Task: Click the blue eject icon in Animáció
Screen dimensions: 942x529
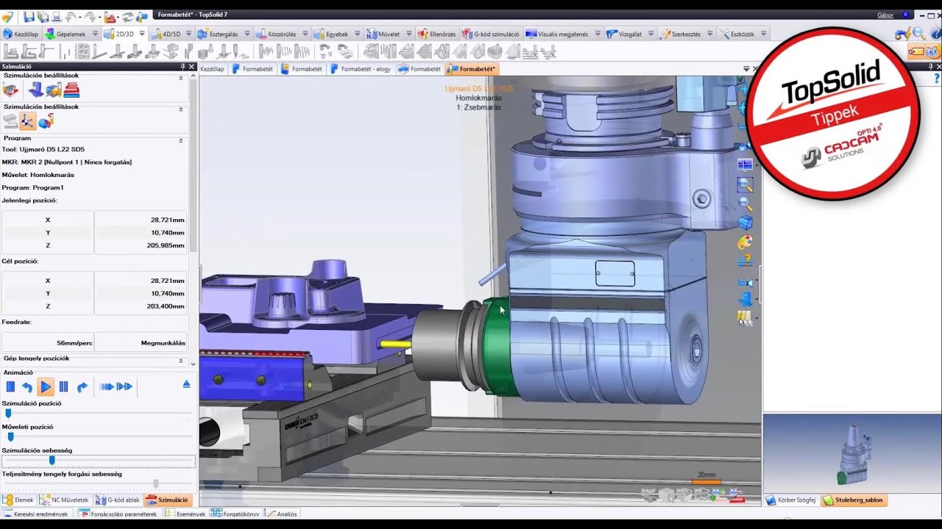Action: (186, 384)
